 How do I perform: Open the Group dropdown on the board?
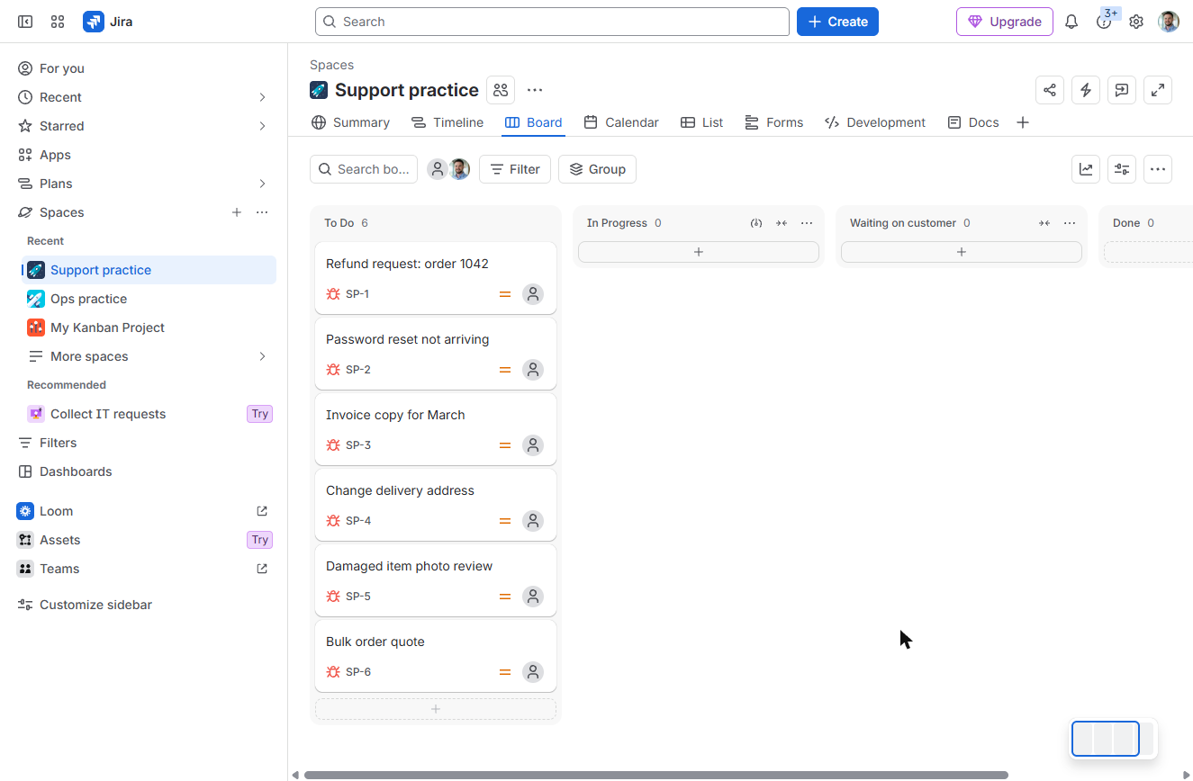[x=597, y=169]
